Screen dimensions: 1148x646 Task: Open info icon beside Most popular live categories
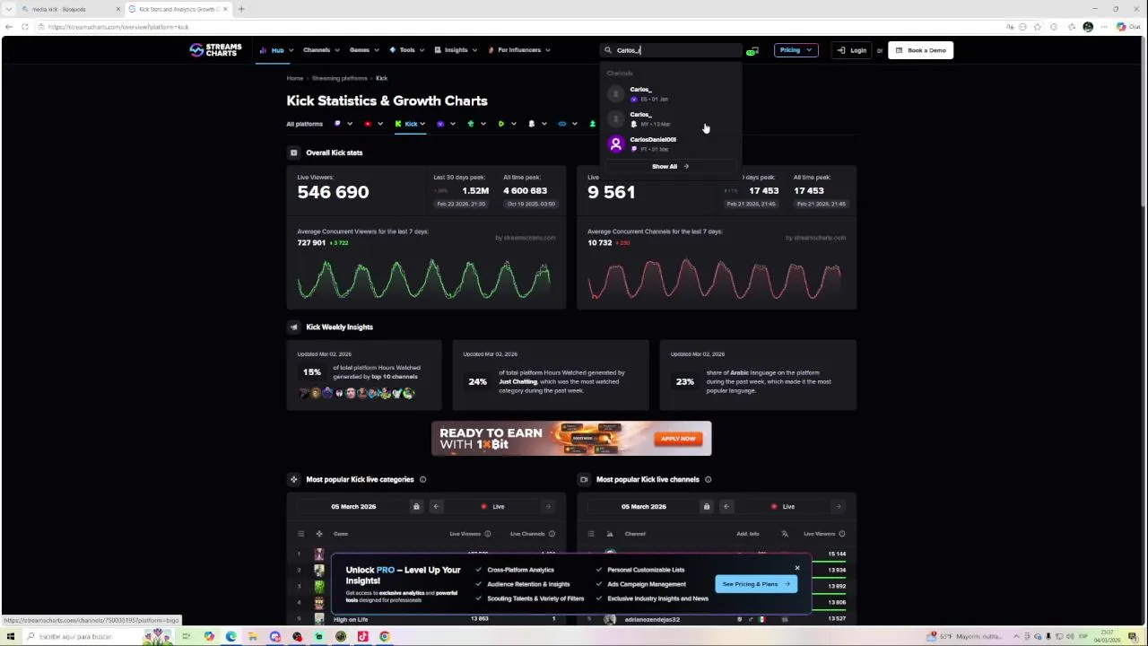click(422, 479)
